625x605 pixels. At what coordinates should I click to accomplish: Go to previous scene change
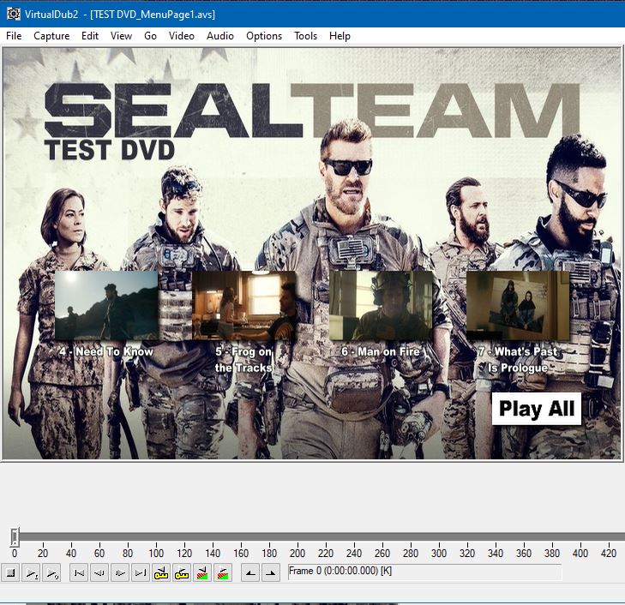202,573
